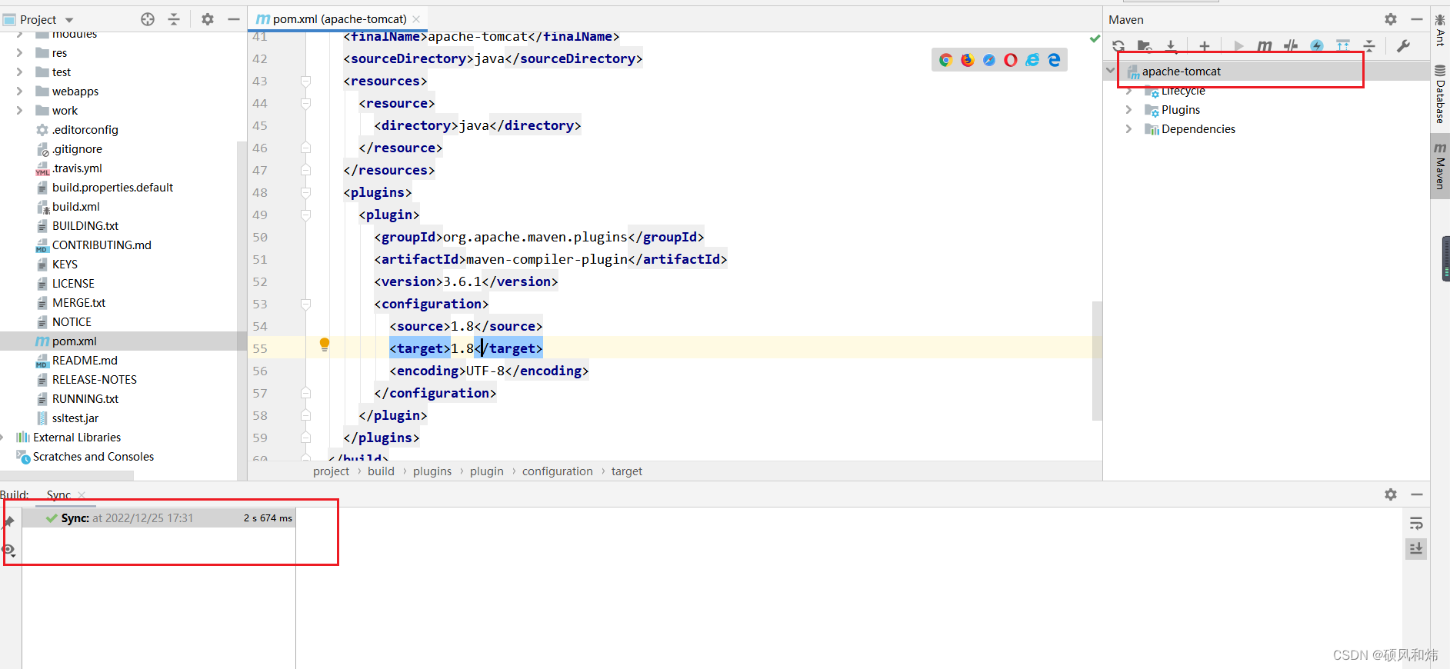Expand the Dependencies node in Maven
This screenshot has width=1450, height=669.
[1128, 129]
